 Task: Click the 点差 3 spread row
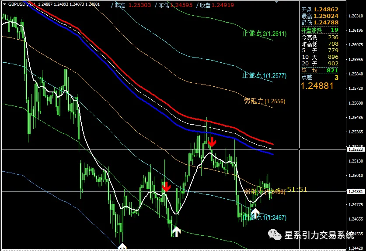coord(320,78)
